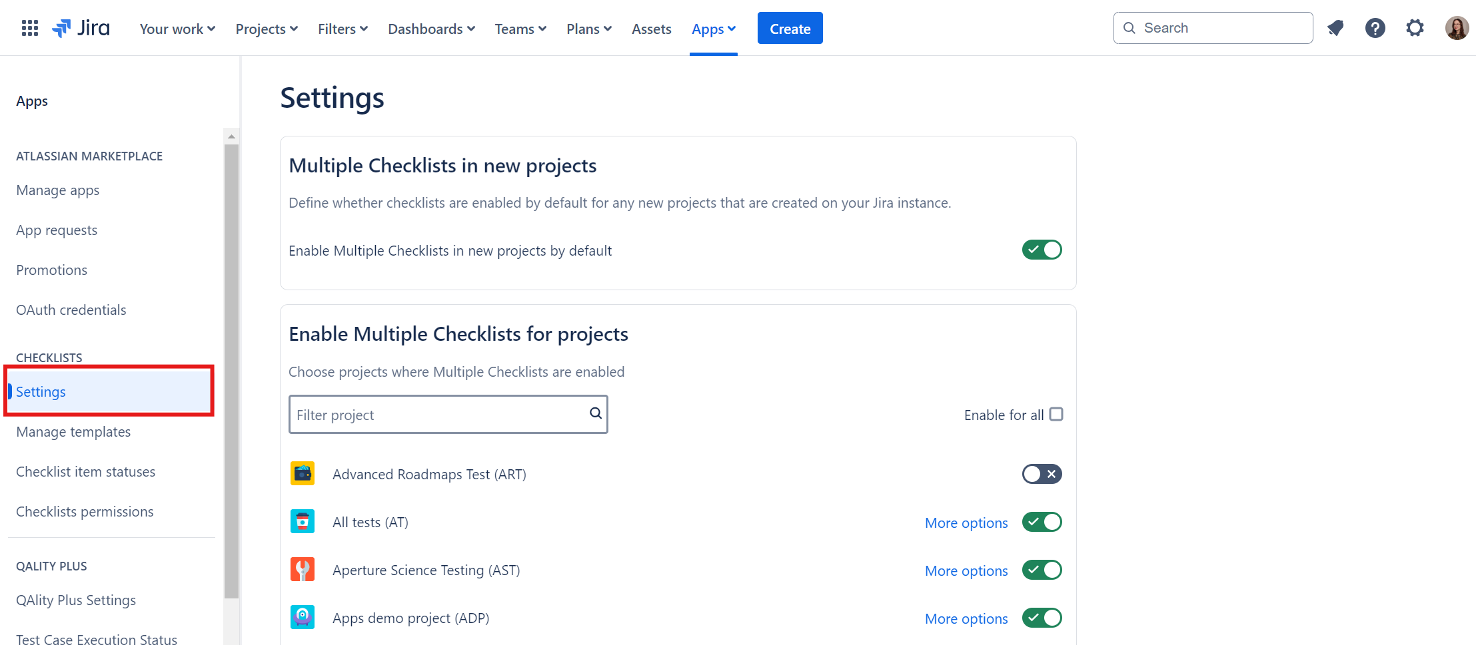The image size is (1476, 645).
Task: Click the All tests project icon
Action: (303, 522)
